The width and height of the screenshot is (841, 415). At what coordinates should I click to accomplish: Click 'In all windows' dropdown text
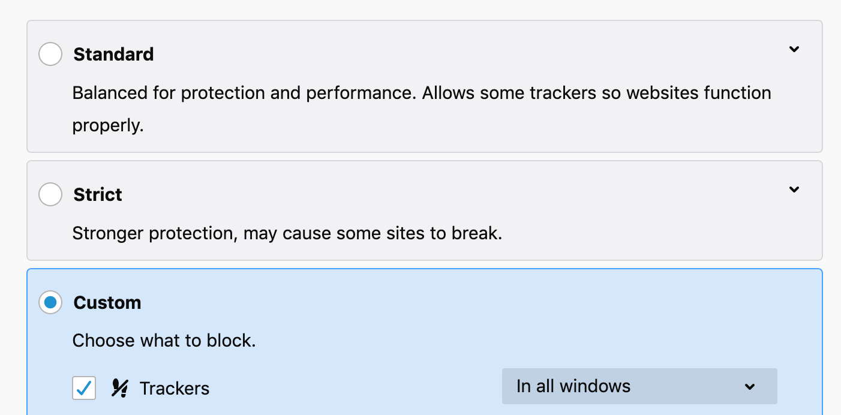click(x=573, y=386)
